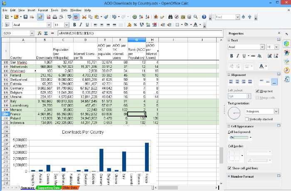Open the File menu
This screenshot has height=191, width=291.
coord(5,10)
